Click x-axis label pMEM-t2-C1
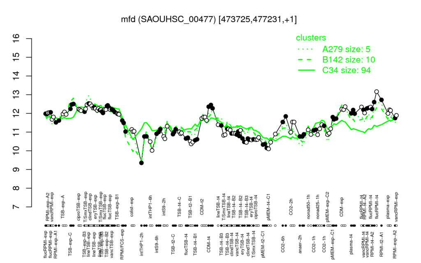Screen dimensions: 421x263 pyautogui.click(x=264, y=245)
